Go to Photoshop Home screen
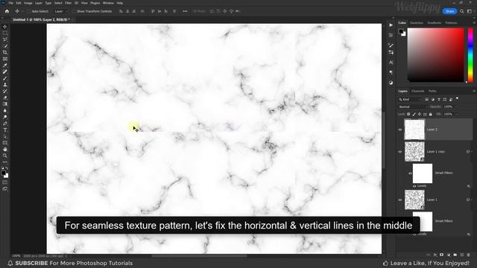The height and width of the screenshot is (268, 477). tap(7, 11)
